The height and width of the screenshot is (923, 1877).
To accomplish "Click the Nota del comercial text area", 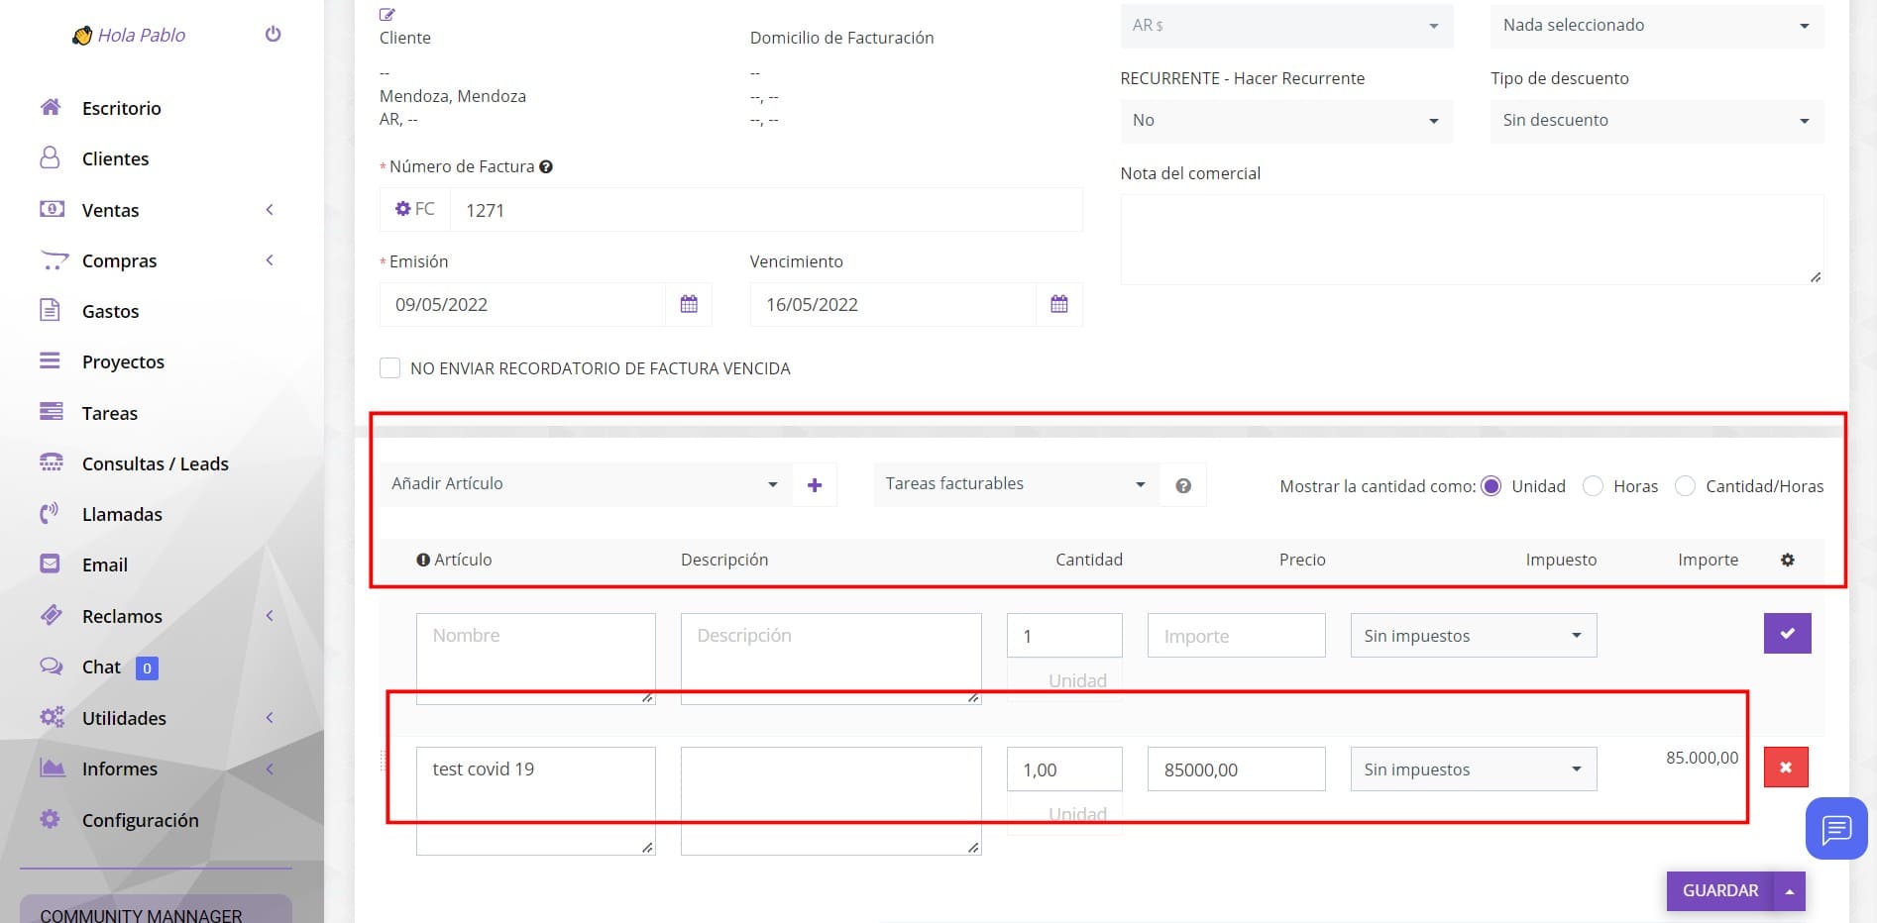I will 1472,240.
